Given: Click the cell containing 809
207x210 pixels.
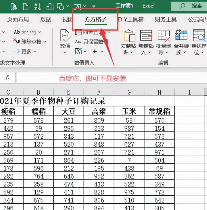Looking at the screenshot, I should pyautogui.click(x=99, y=120).
